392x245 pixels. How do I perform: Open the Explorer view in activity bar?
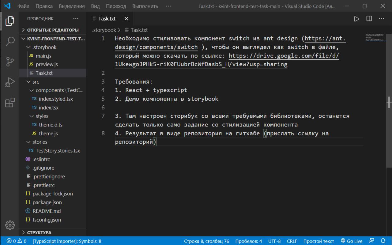10,21
